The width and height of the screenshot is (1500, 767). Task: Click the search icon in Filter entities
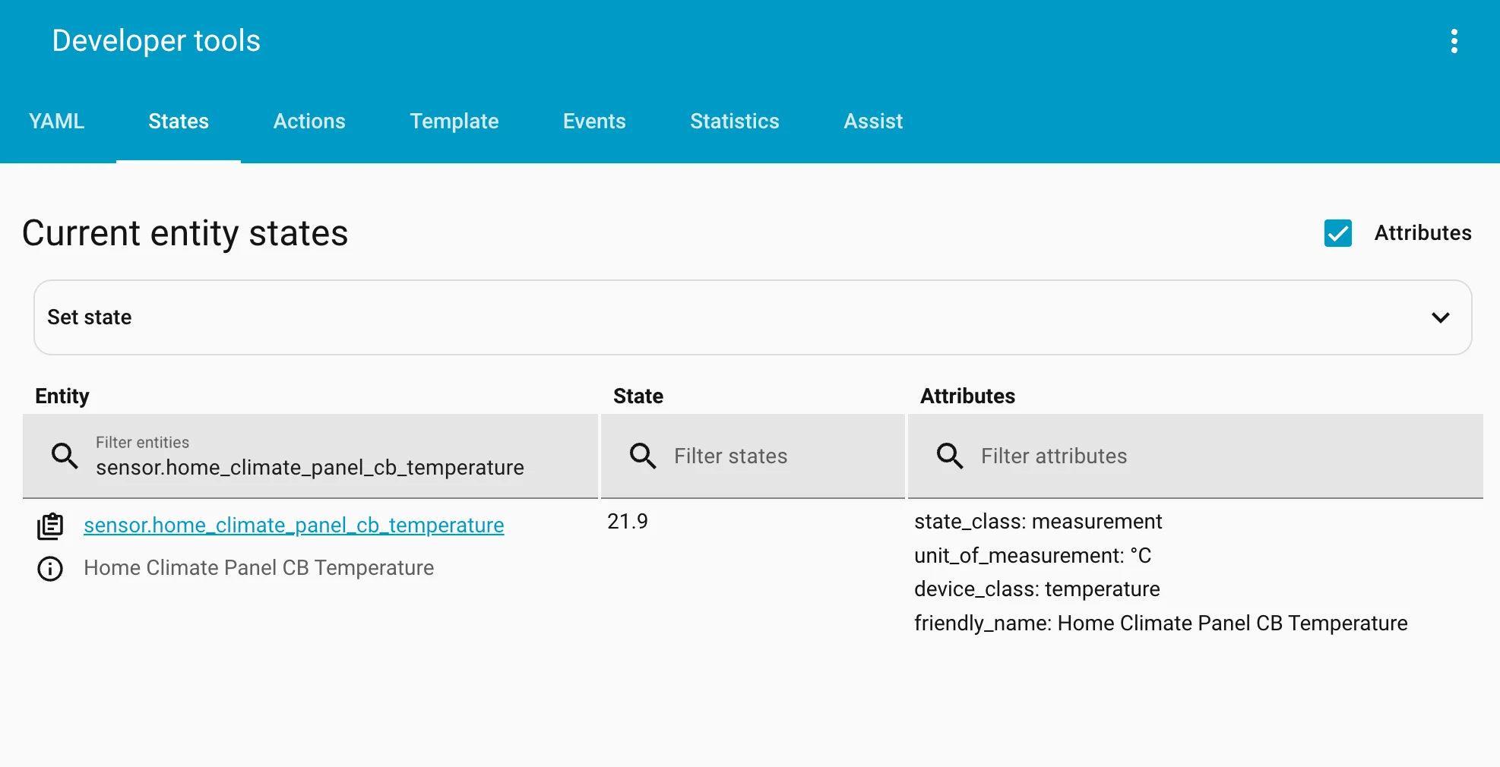65,456
